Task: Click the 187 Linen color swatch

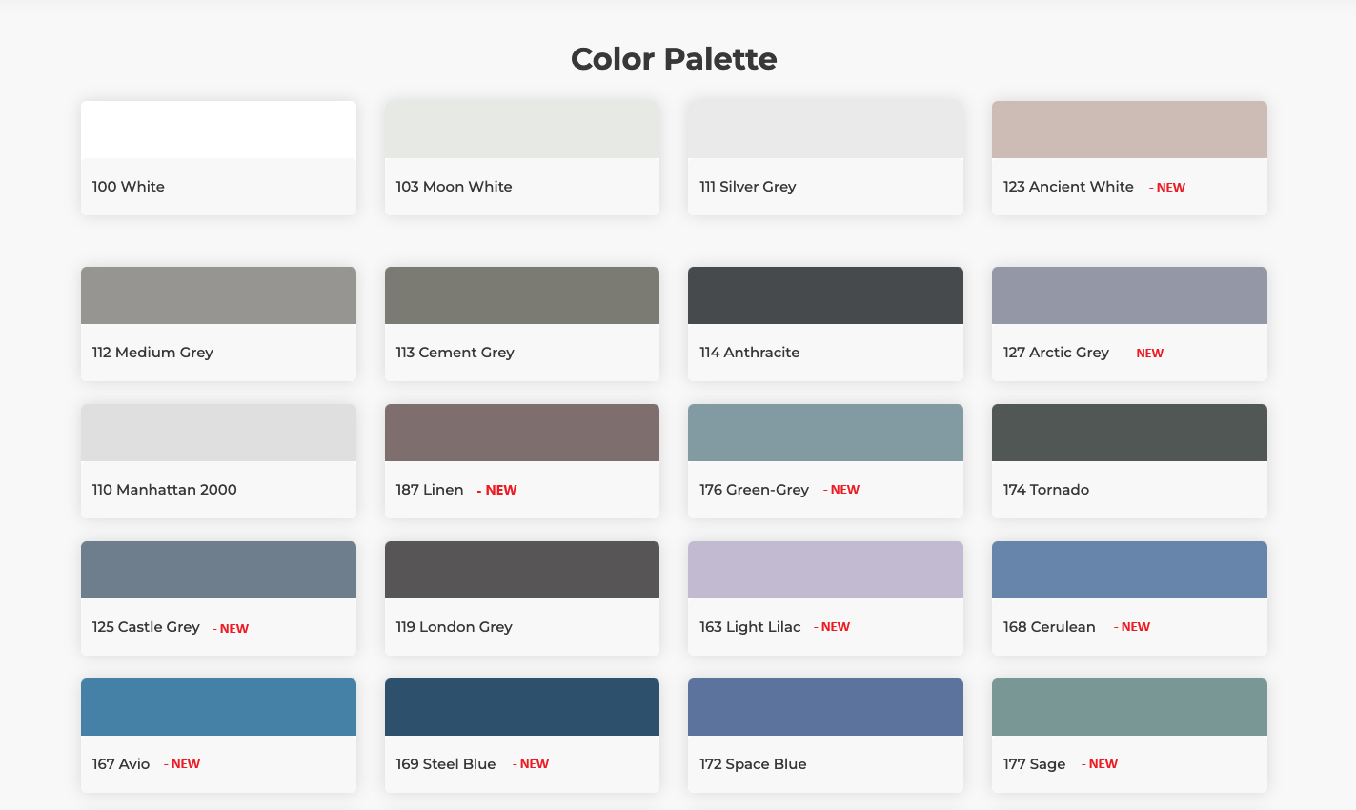Action: [x=521, y=434]
